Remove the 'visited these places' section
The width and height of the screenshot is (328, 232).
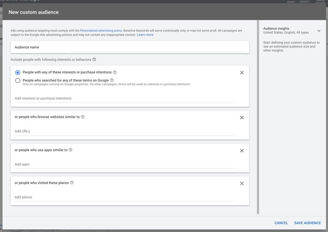242,184
